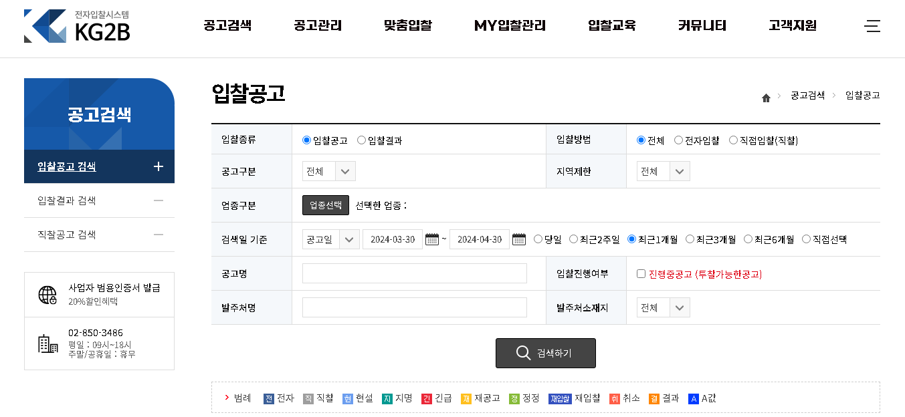Click the 업종선택 industry selection button
The image size is (905, 417).
click(325, 204)
